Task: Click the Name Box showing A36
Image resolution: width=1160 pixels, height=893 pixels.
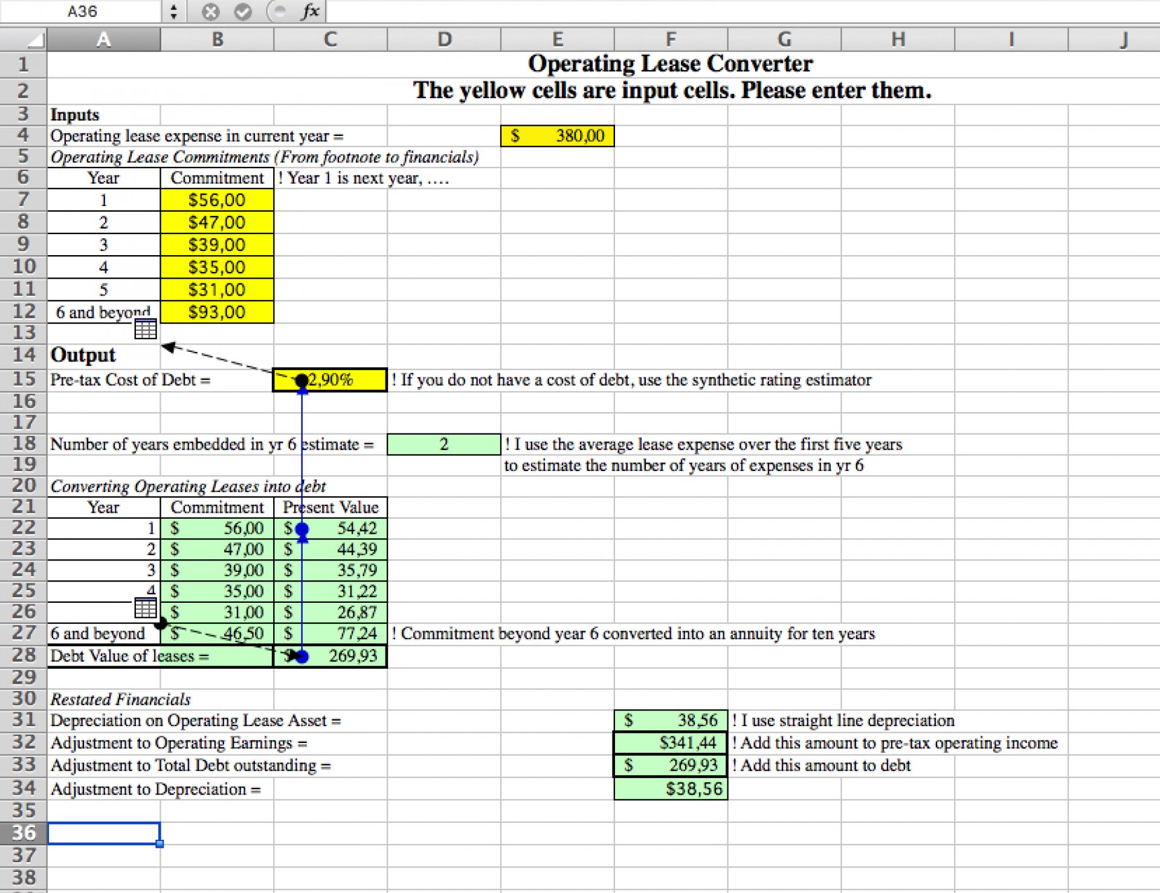Action: (82, 11)
